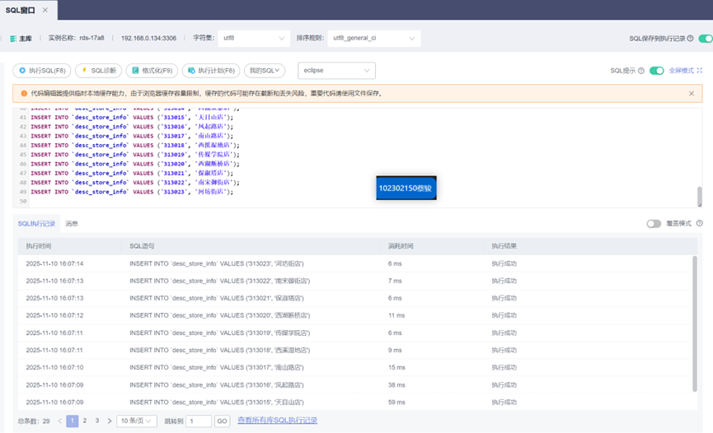Open the eclipse theme dropdown
Screen dimensions: 713x433
336,71
